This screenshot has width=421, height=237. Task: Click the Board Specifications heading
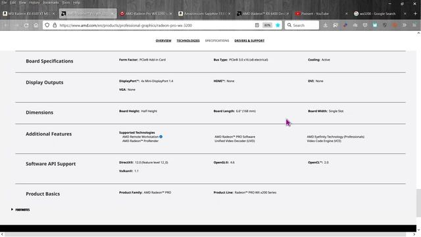[49, 61]
